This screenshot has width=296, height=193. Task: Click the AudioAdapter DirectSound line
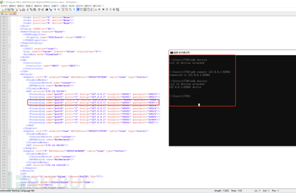(x=57, y=182)
